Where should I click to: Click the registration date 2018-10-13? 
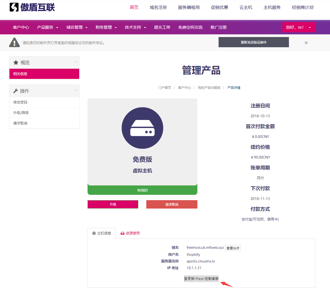[x=260, y=116]
